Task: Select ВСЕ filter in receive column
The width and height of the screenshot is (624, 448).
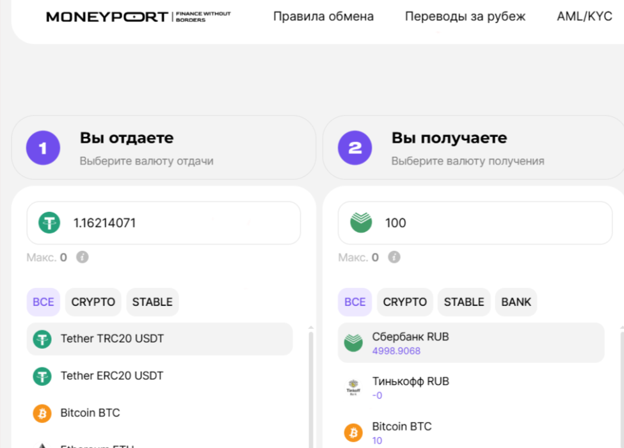Action: pyautogui.click(x=355, y=302)
